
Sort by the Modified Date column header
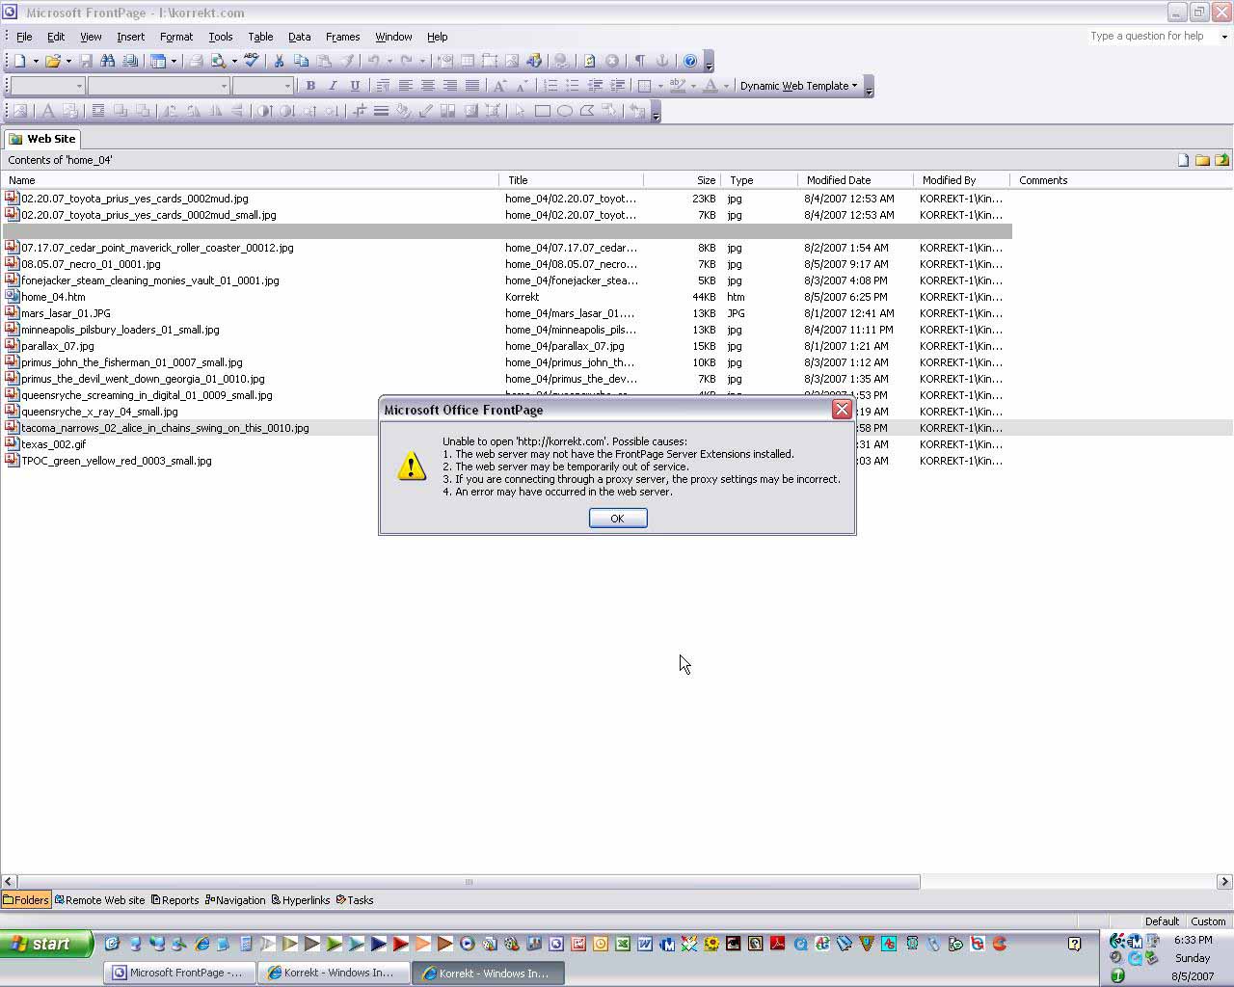tap(855, 180)
